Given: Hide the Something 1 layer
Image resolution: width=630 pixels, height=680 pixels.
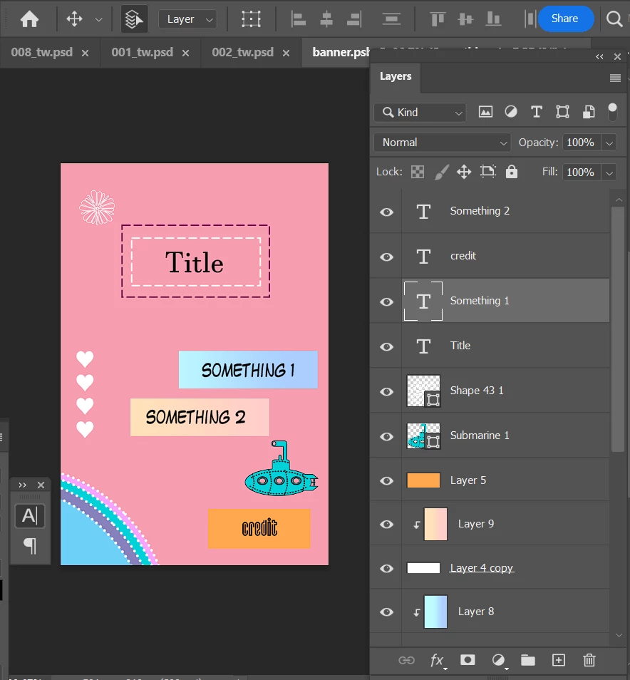Looking at the screenshot, I should point(387,302).
